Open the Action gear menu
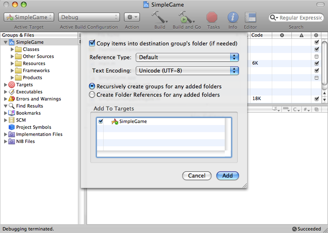The height and width of the screenshot is (233, 328). click(x=132, y=17)
